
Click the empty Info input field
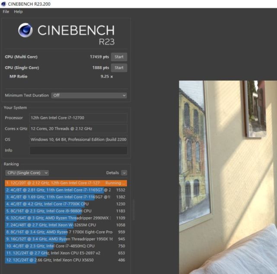78,150
